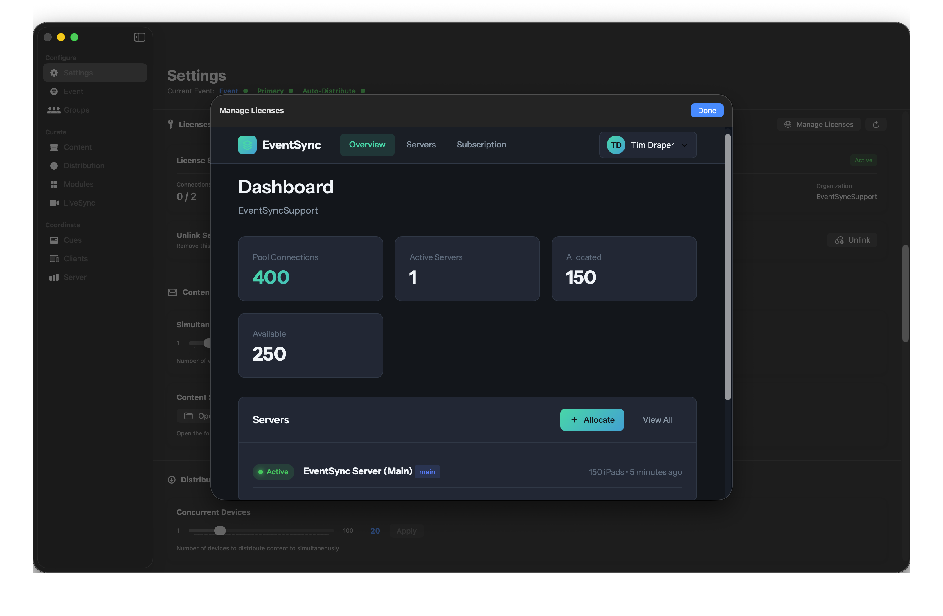Viewport: 943px width, 616px height.
Task: Click the Primary status label
Action: [x=270, y=91]
